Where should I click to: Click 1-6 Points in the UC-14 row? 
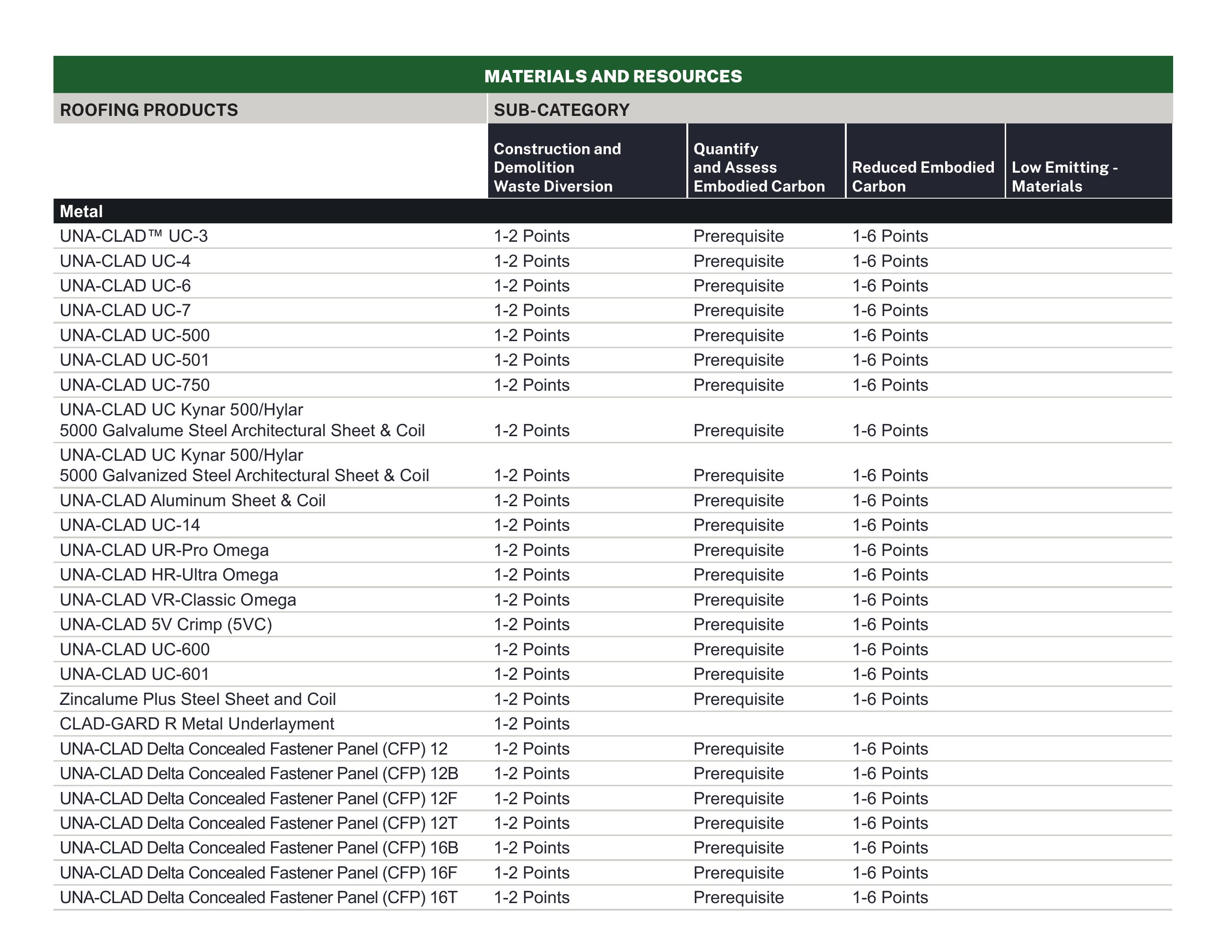890,525
